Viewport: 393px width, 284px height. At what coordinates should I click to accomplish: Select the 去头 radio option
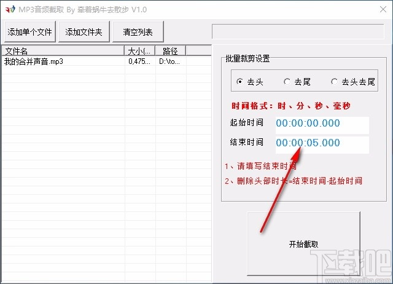(250, 82)
